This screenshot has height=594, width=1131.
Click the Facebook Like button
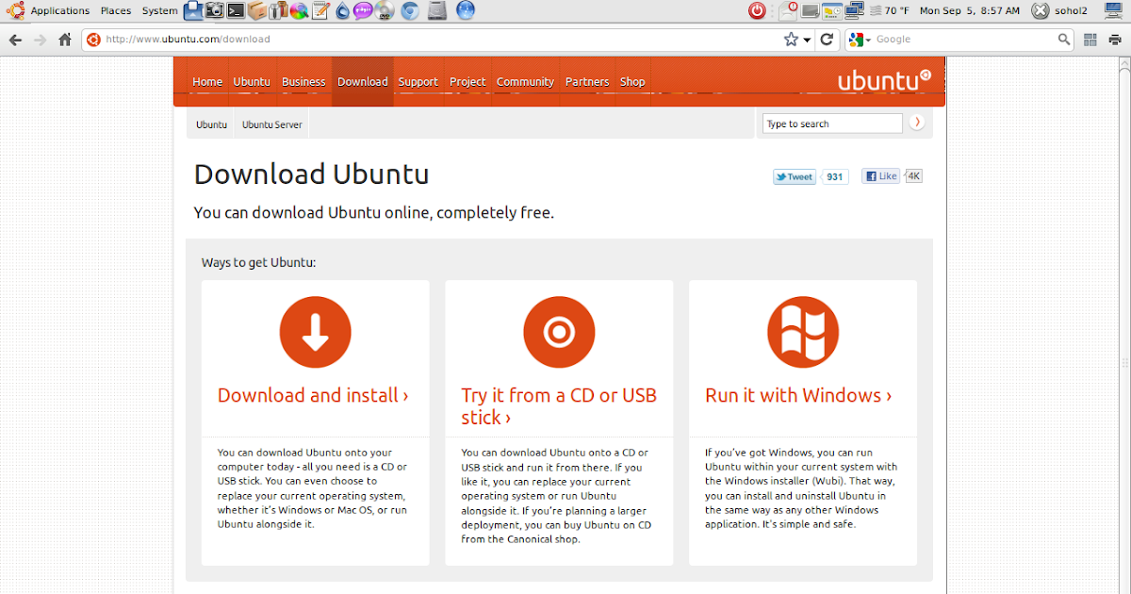pyautogui.click(x=882, y=176)
